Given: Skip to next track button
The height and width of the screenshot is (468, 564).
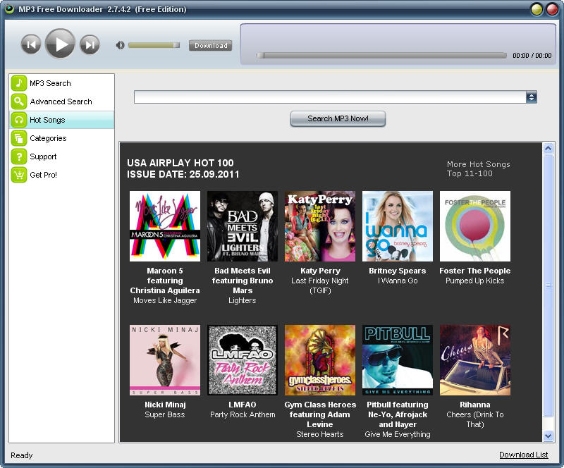Looking at the screenshot, I should coord(90,44).
